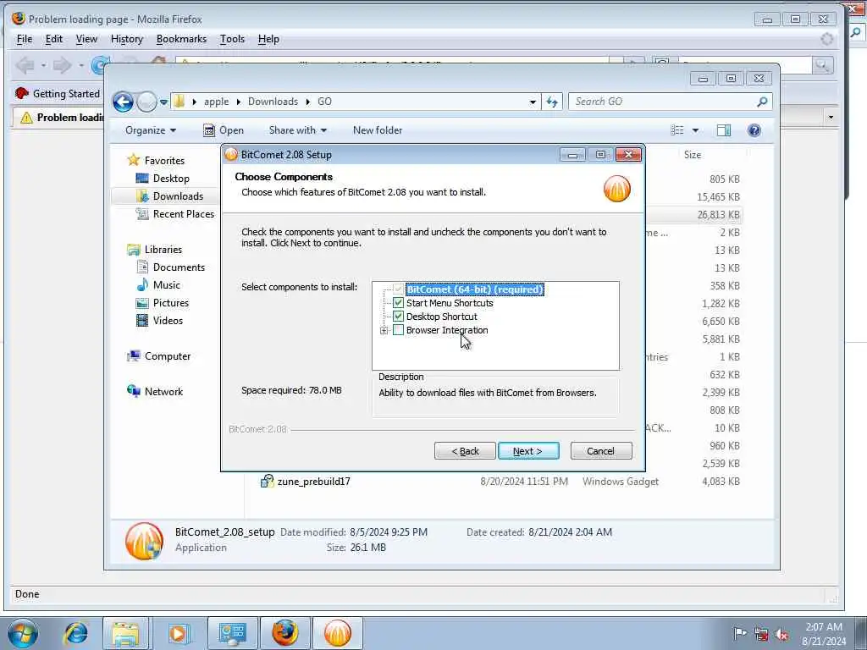Open recent locations dropdown beside navigation arrows
867x650 pixels.
pos(163,102)
